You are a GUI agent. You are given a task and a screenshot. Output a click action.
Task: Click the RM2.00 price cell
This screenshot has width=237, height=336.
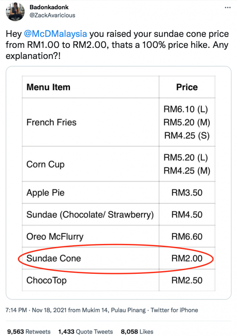(x=187, y=258)
